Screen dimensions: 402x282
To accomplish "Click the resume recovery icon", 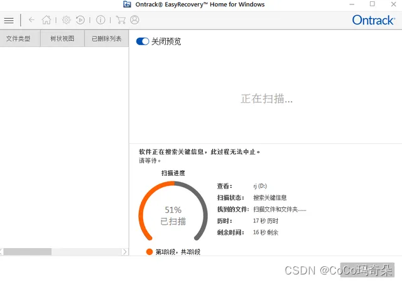I will click(x=80, y=19).
